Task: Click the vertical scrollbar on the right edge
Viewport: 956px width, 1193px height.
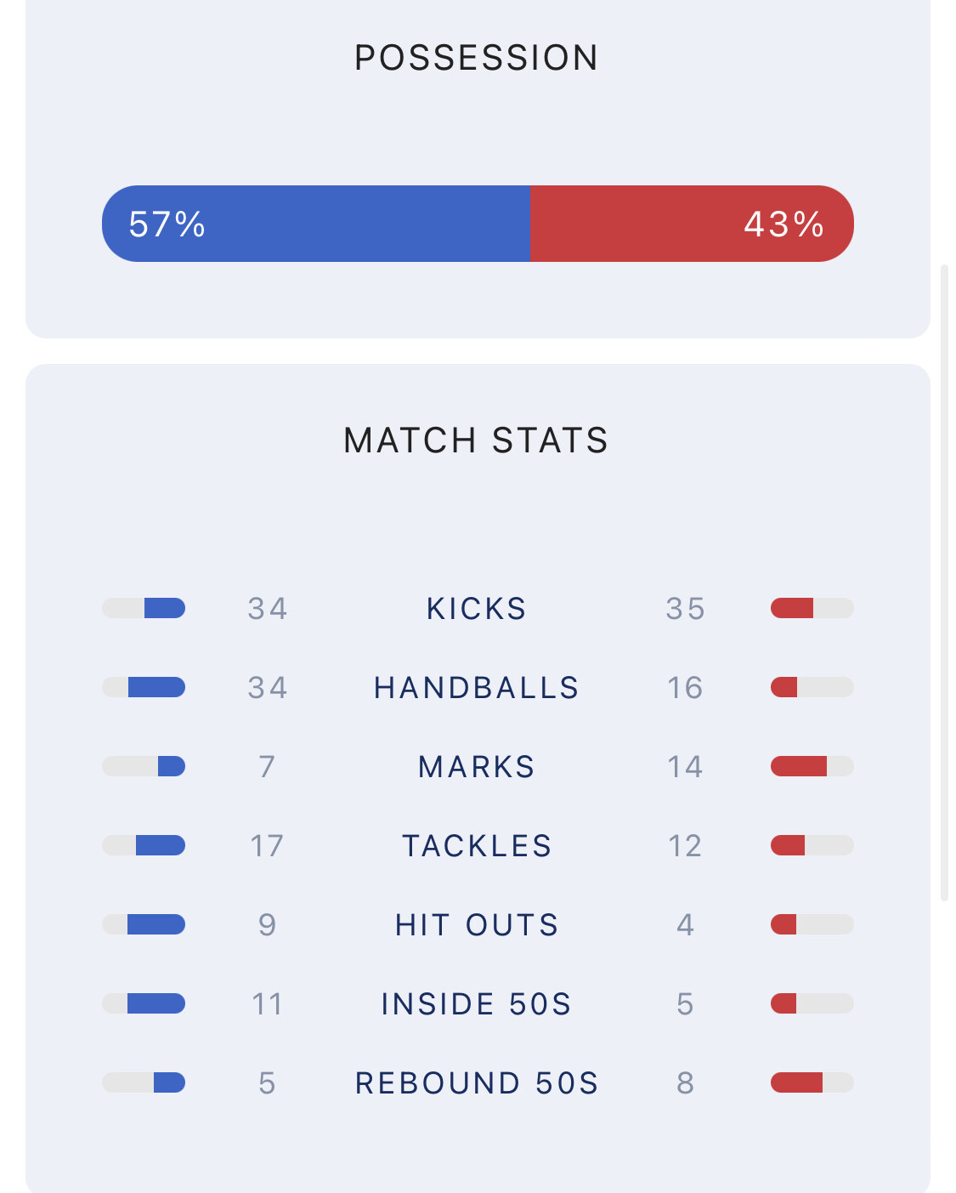Action: [x=944, y=582]
